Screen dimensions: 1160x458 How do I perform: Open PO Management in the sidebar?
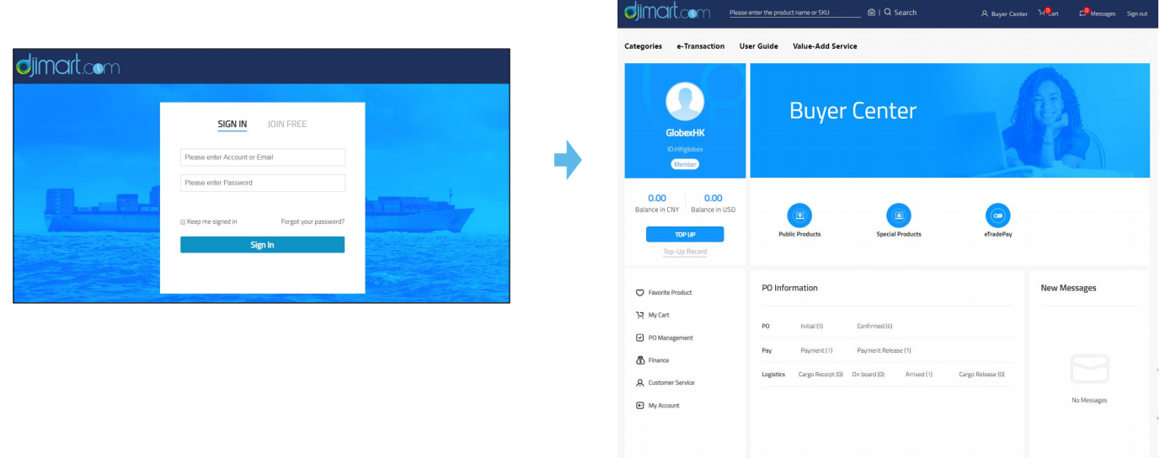coord(671,338)
